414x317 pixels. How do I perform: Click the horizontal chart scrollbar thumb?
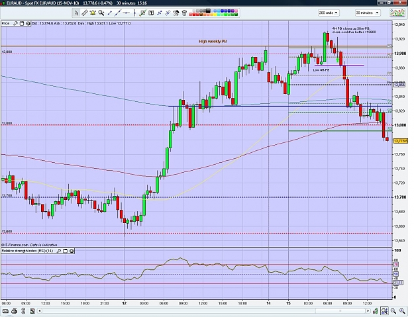(x=340, y=311)
